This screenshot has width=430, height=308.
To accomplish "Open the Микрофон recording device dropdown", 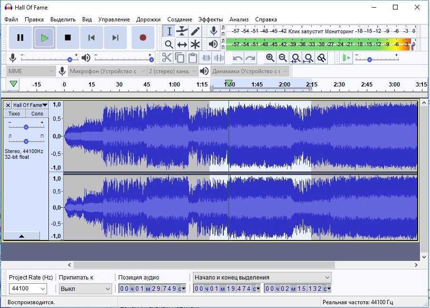I will [x=107, y=71].
